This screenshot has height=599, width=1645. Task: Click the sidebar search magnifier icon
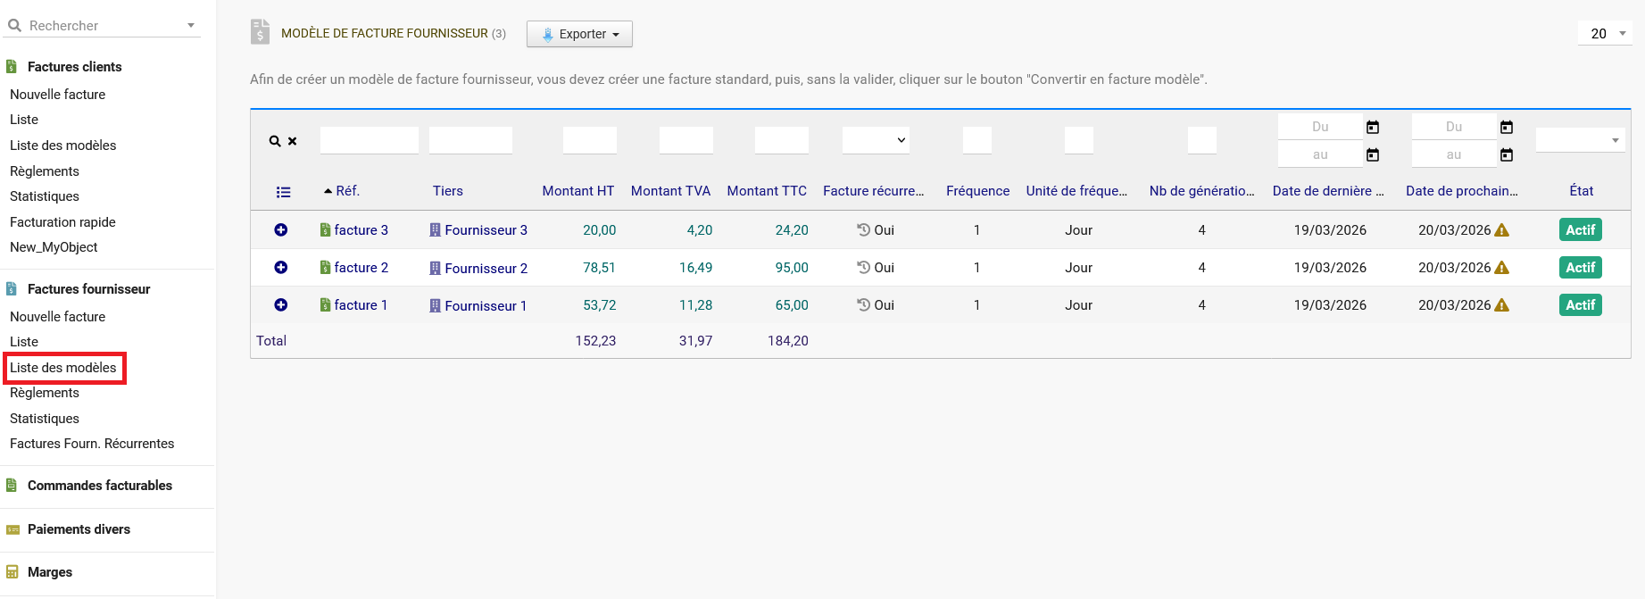point(14,25)
